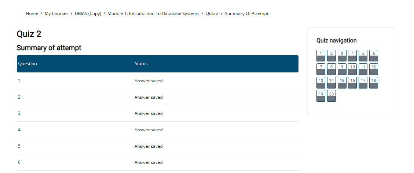
Task: Select question 20 navigation box
Action: coord(331,96)
